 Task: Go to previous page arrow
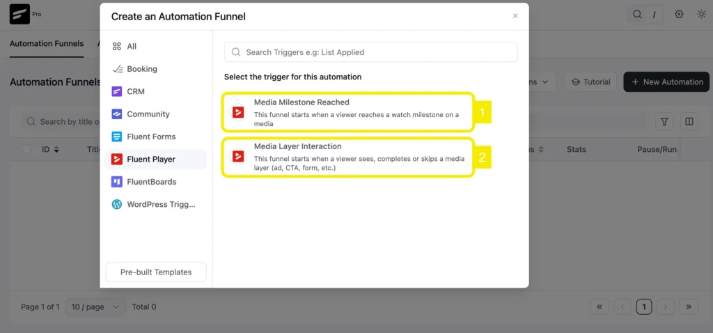tap(622, 307)
